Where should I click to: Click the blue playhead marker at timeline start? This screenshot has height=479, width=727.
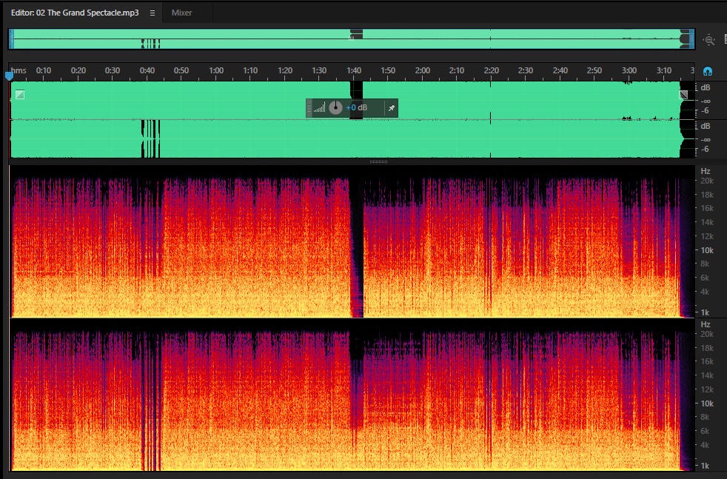point(9,75)
